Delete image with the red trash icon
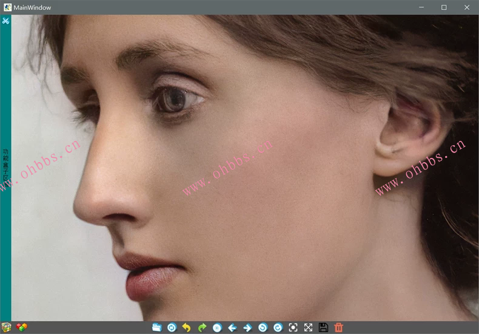The image size is (479, 334). click(x=338, y=327)
